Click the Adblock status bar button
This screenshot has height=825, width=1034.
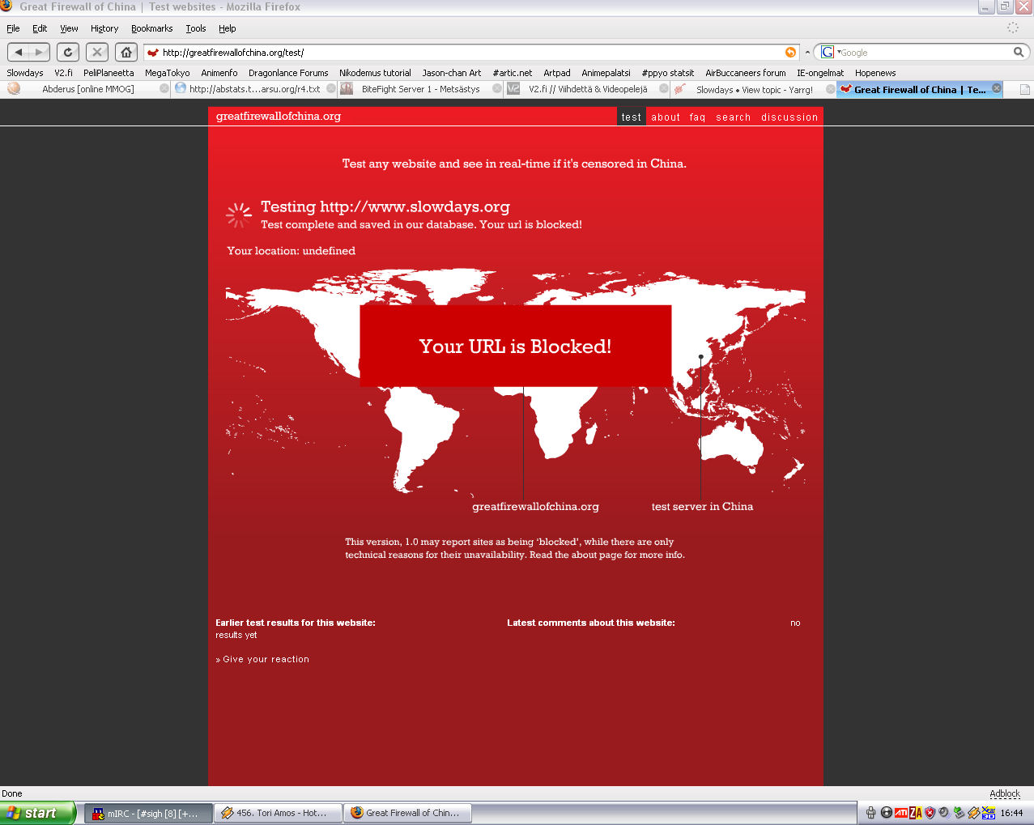pos(1005,793)
